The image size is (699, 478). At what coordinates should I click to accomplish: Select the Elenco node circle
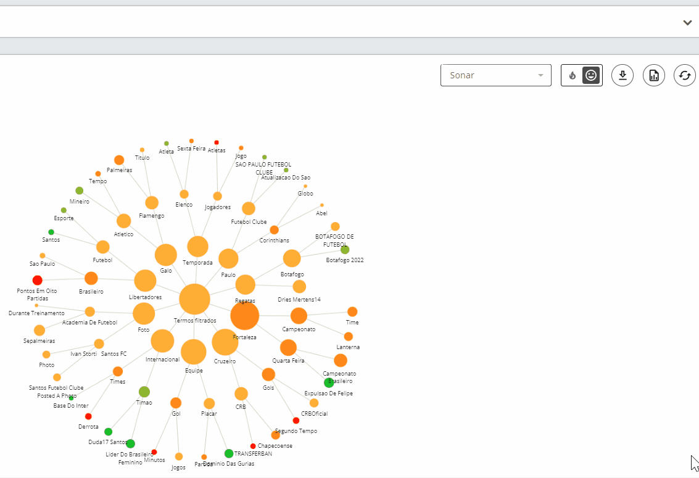click(x=184, y=194)
